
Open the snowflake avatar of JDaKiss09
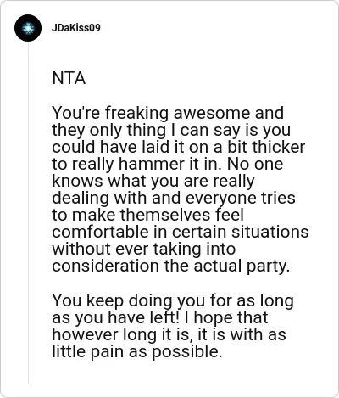click(x=28, y=28)
